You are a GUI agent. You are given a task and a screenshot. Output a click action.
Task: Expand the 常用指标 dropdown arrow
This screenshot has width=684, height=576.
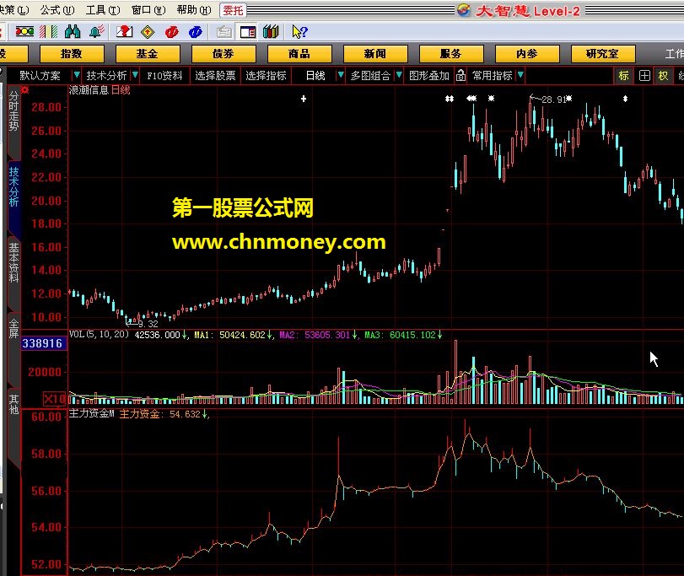(520, 75)
